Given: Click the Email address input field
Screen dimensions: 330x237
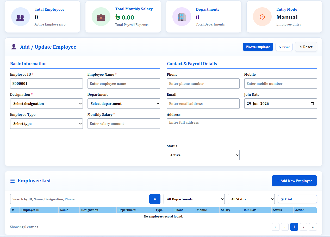Looking at the screenshot, I should (x=203, y=104).
